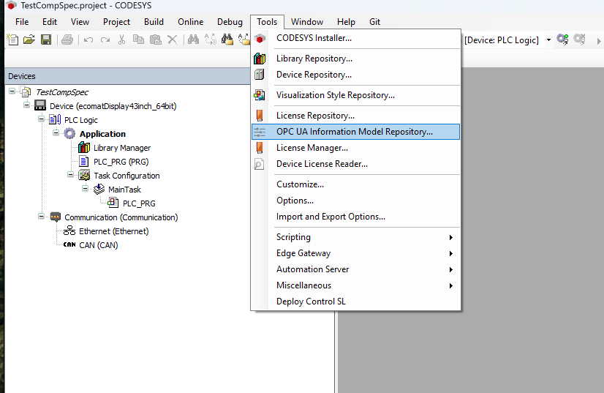Image resolution: width=604 pixels, height=393 pixels.
Task: Choose Deploy Control SL menu entry
Action: click(x=355, y=302)
